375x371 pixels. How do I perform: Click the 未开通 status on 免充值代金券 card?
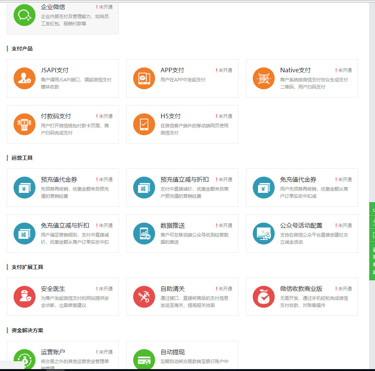pos(344,180)
